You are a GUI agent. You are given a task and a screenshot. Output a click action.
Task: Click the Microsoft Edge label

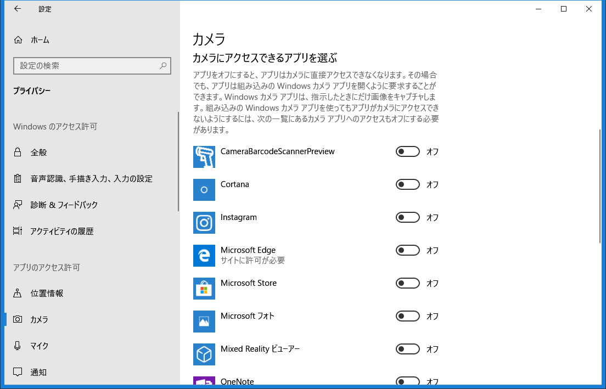click(248, 250)
